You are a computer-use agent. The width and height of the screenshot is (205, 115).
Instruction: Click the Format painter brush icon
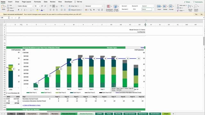coord(8,11)
